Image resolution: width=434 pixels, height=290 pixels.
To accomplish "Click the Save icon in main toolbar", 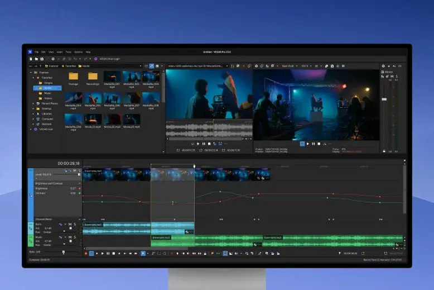I will coord(42,58).
